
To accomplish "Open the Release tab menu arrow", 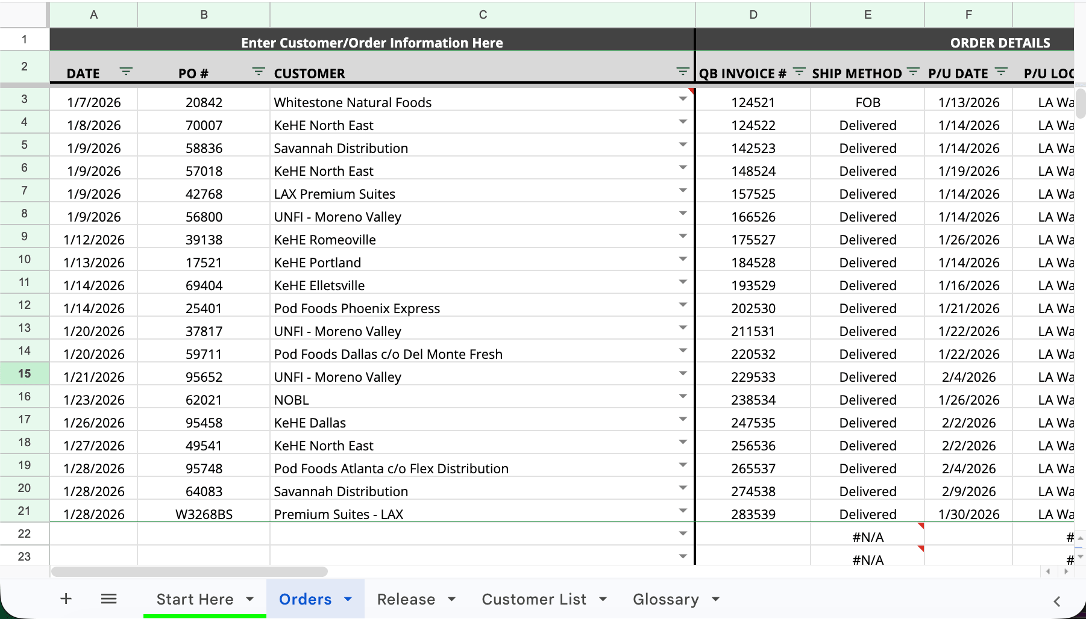I will click(x=452, y=599).
